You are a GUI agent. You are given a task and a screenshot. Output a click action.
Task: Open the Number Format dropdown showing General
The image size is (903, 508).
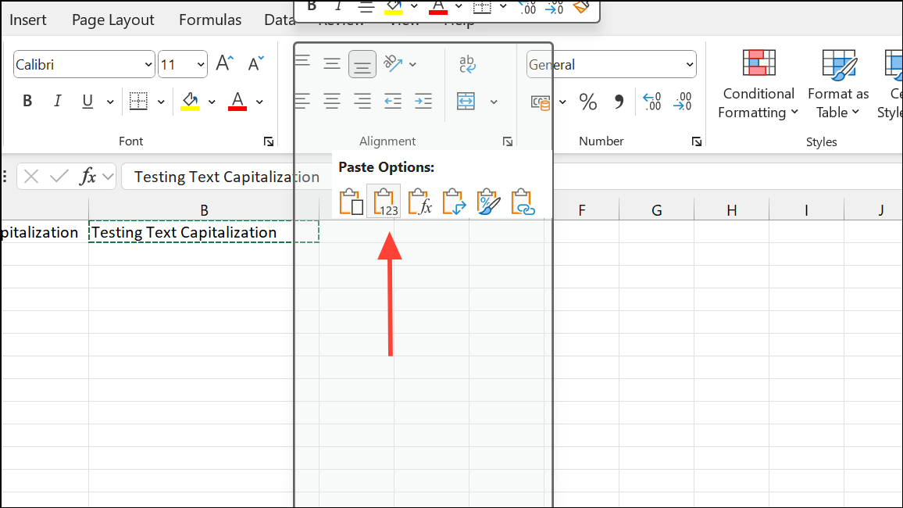point(611,64)
